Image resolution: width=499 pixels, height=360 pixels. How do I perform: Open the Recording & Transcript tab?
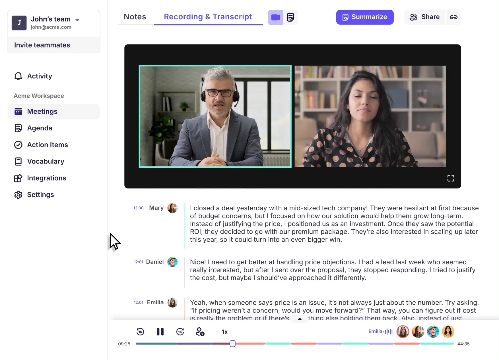208,17
